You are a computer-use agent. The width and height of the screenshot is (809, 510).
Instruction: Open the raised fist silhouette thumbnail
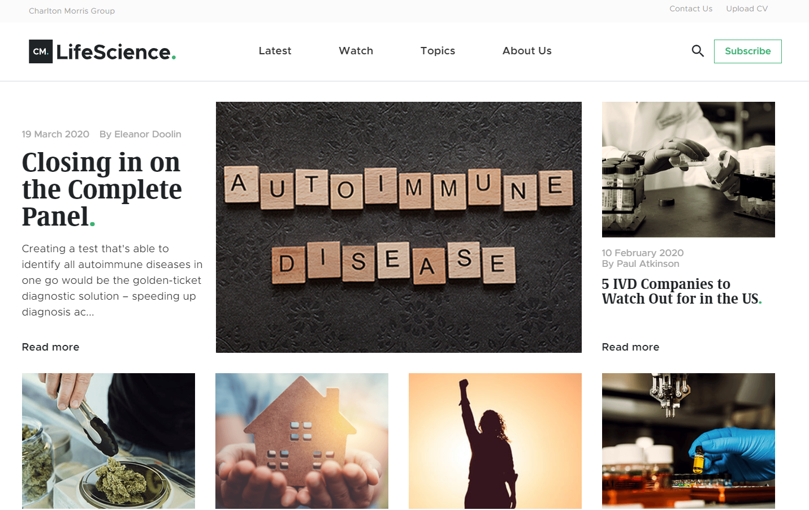pyautogui.click(x=495, y=441)
